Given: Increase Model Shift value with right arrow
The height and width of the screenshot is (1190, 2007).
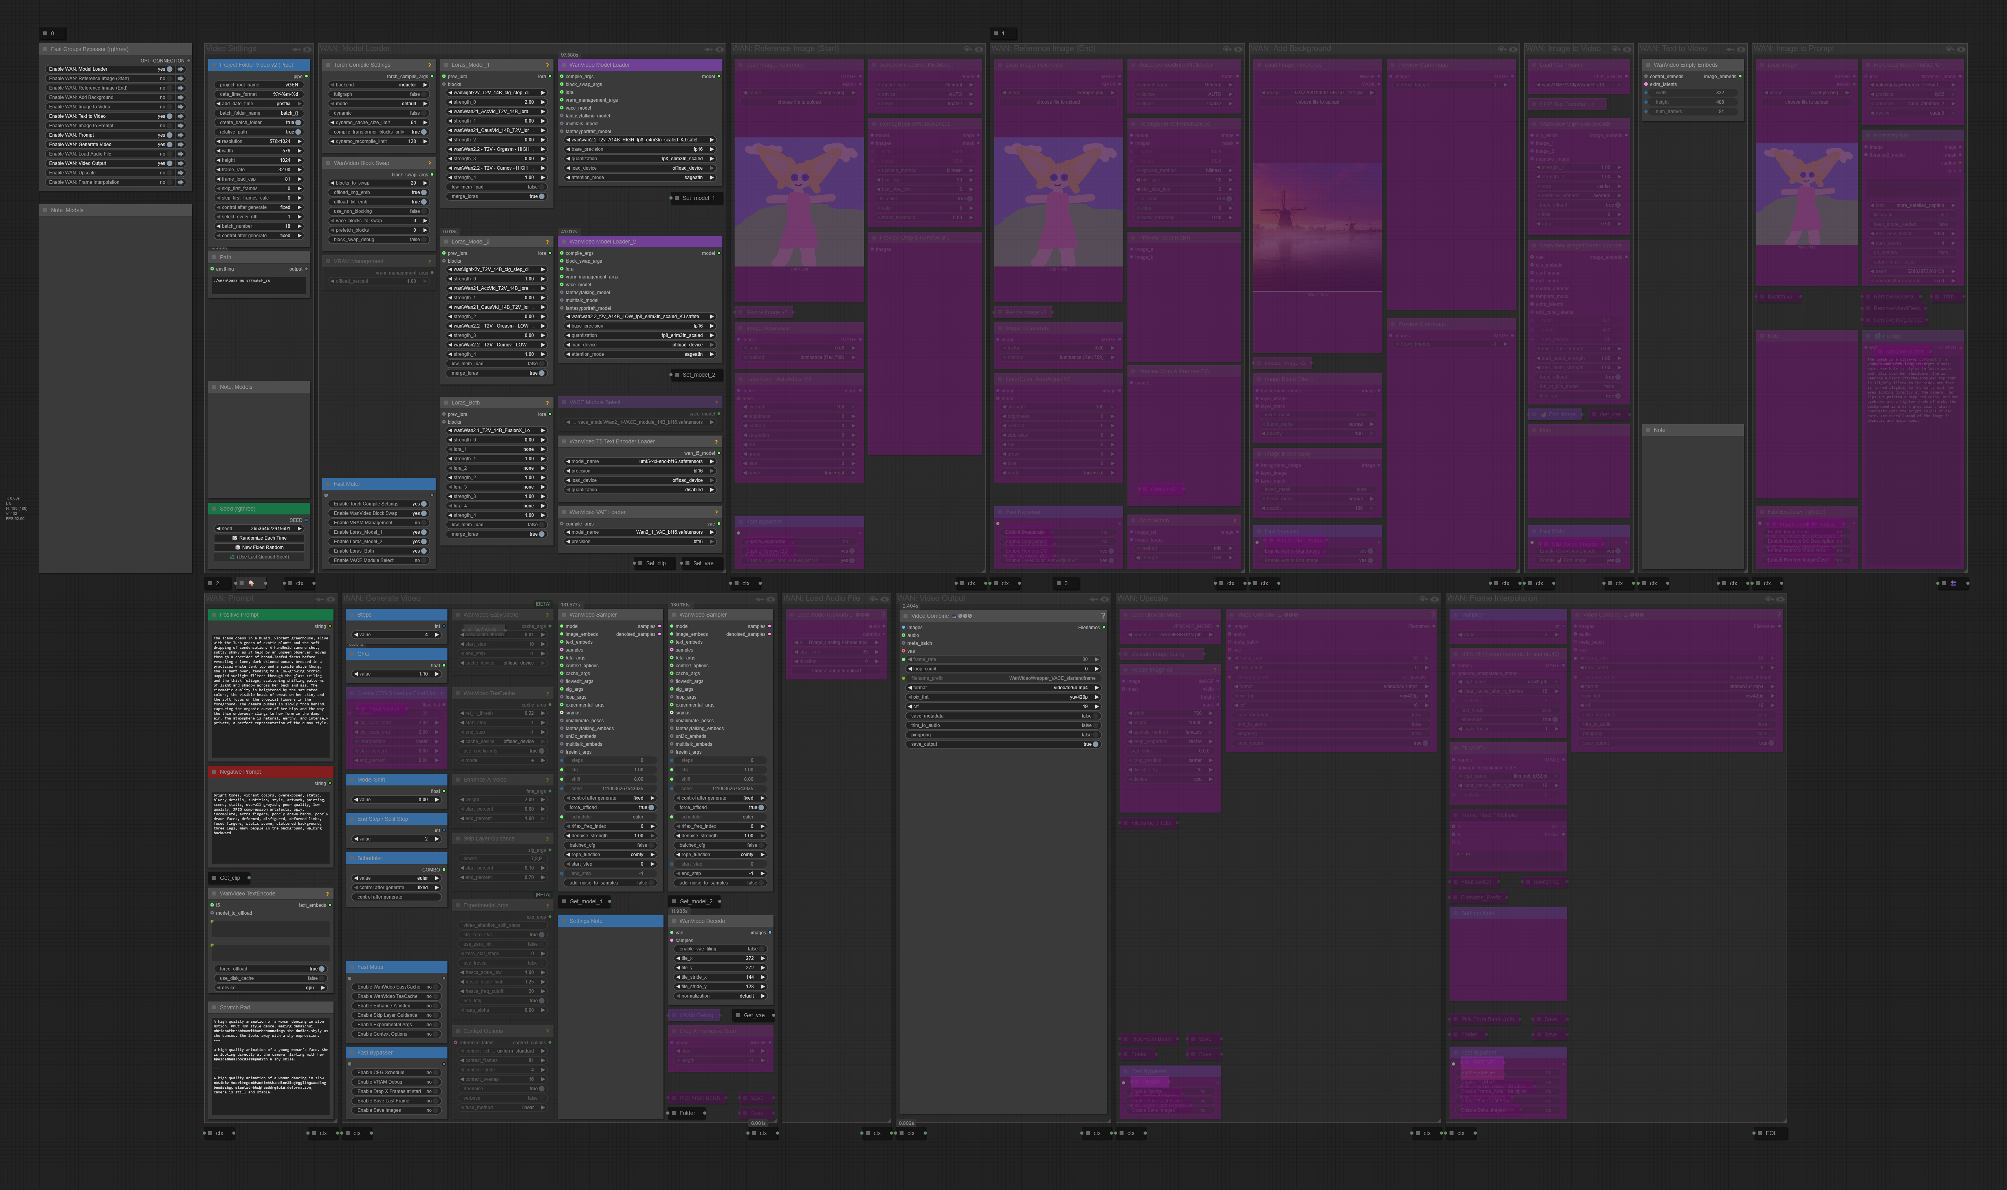Looking at the screenshot, I should point(437,800).
